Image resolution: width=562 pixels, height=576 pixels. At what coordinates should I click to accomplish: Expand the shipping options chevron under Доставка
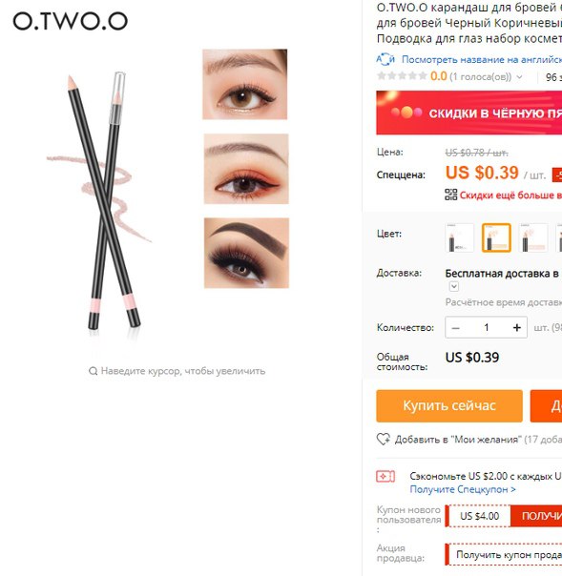click(454, 286)
